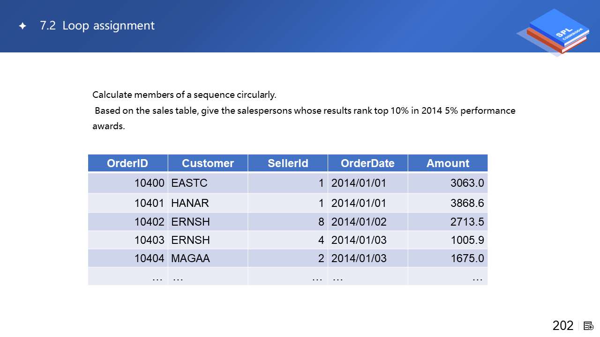Select the 2014/01/02 order date cell

(x=359, y=222)
